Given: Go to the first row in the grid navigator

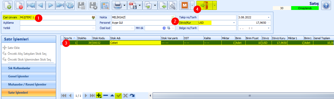Looking at the screenshot, I should tap(64, 95).
